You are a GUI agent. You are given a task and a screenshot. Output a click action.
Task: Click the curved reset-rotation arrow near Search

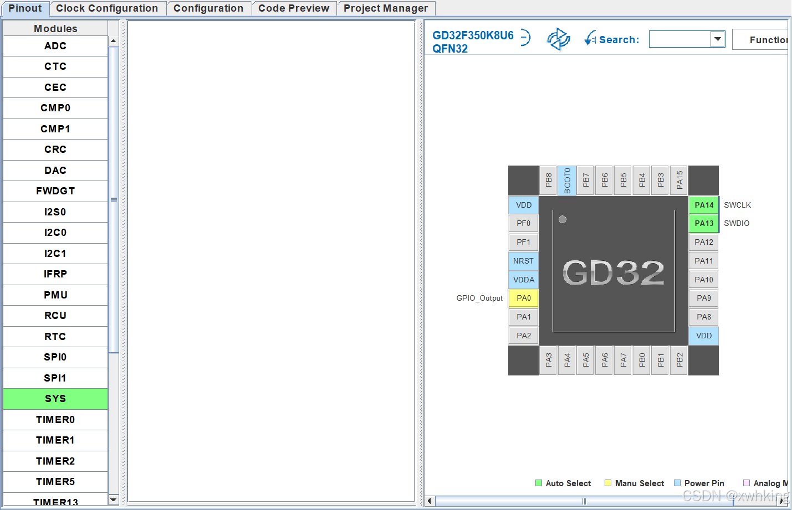click(589, 38)
